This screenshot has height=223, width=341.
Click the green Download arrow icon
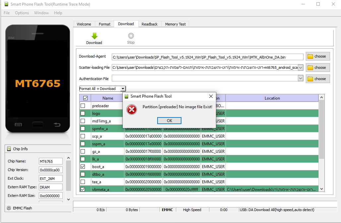click(94, 36)
